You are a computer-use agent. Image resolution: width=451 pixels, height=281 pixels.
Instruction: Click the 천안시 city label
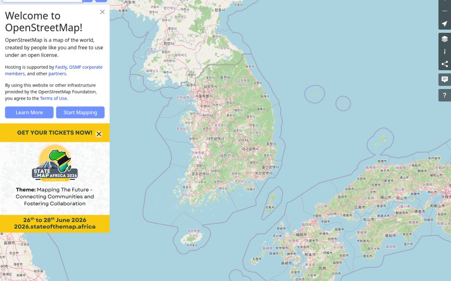(208, 116)
